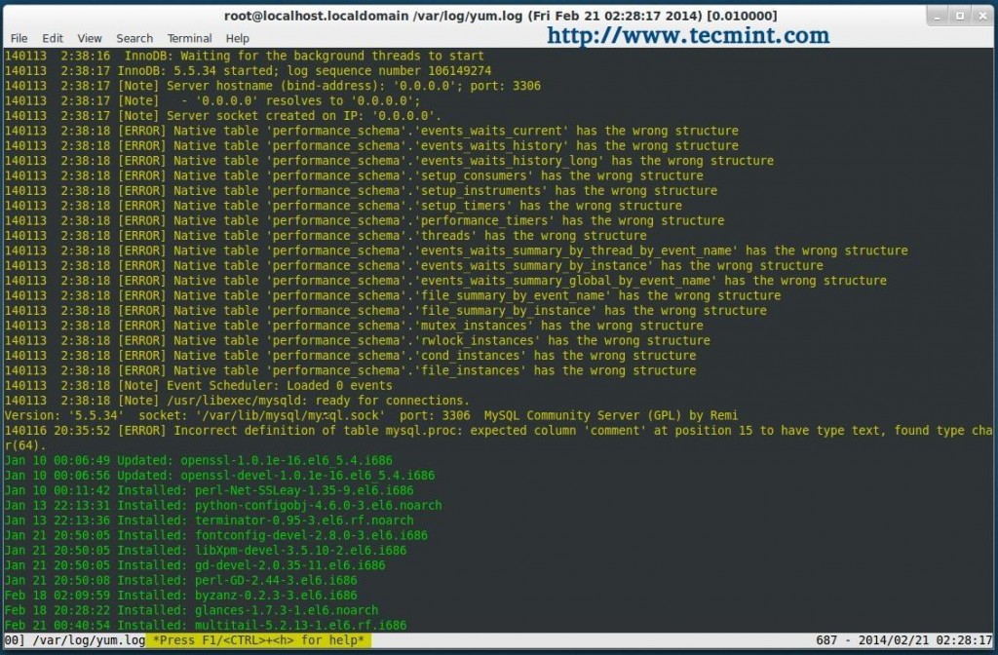
Task: Open the View menu
Action: click(90, 38)
